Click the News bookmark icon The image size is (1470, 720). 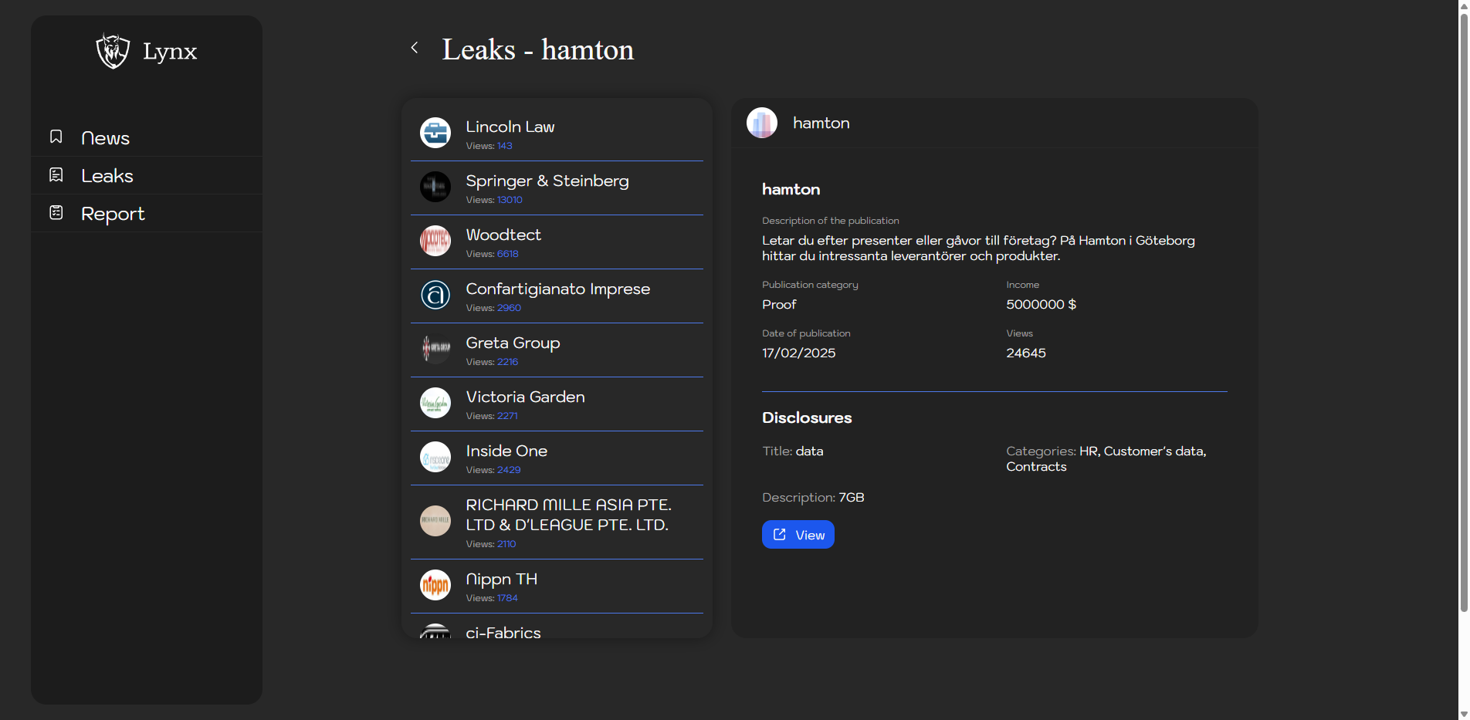pos(56,137)
